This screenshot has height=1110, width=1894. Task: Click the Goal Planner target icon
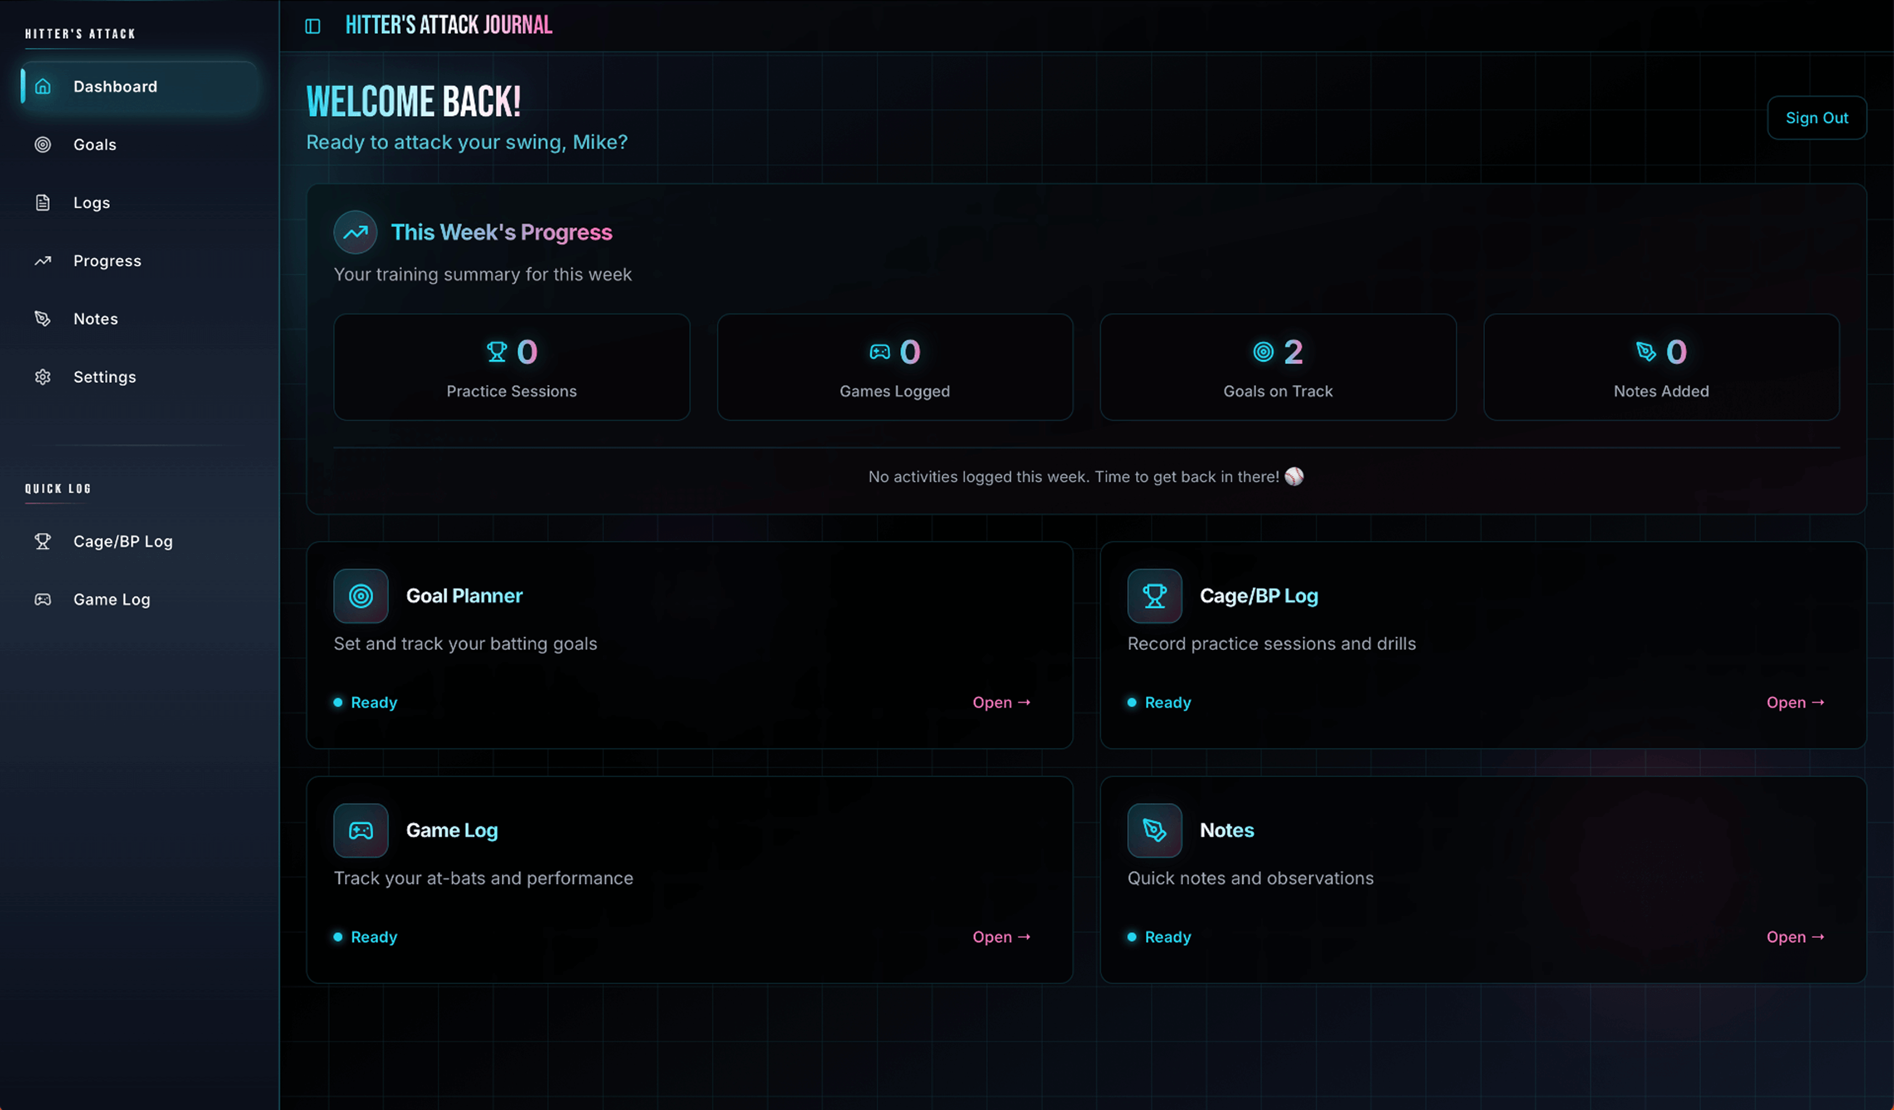click(x=361, y=596)
